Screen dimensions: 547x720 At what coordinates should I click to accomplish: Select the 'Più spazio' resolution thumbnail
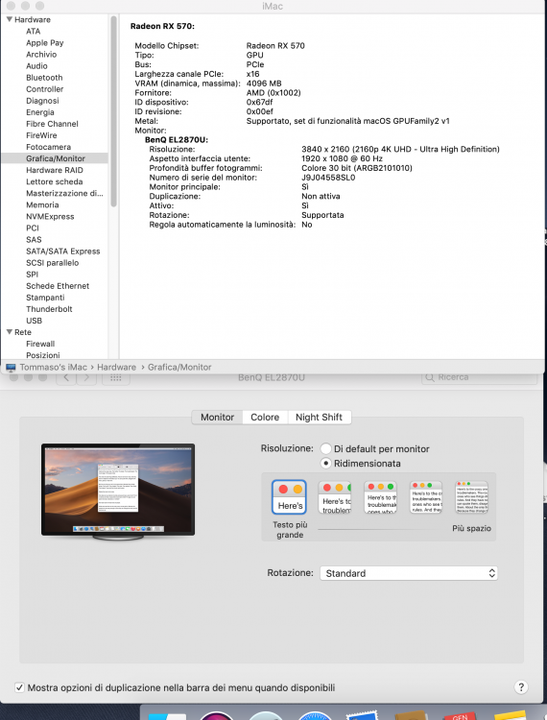pyautogui.click(x=472, y=497)
